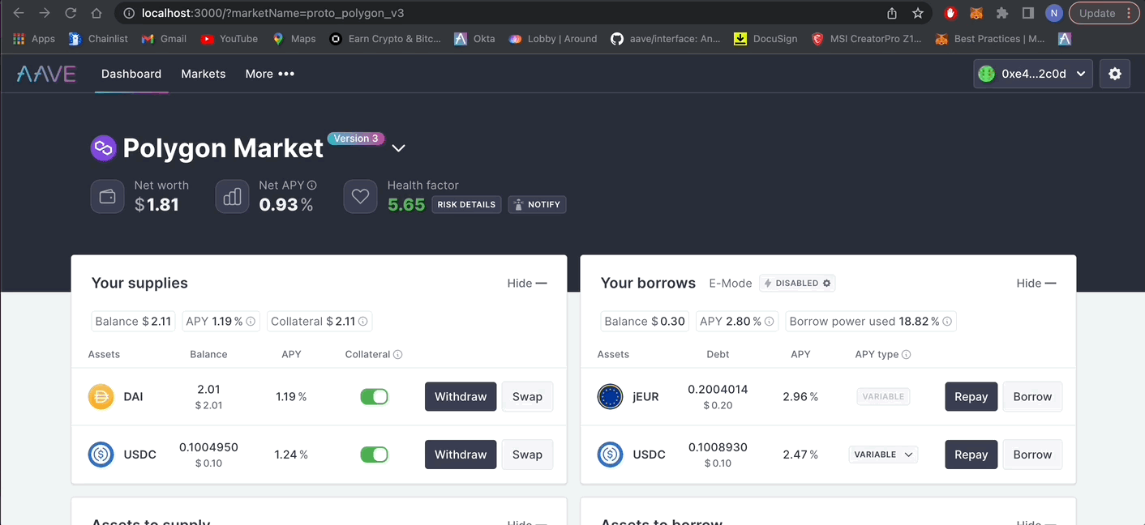Go to the Markets tab

click(x=204, y=74)
